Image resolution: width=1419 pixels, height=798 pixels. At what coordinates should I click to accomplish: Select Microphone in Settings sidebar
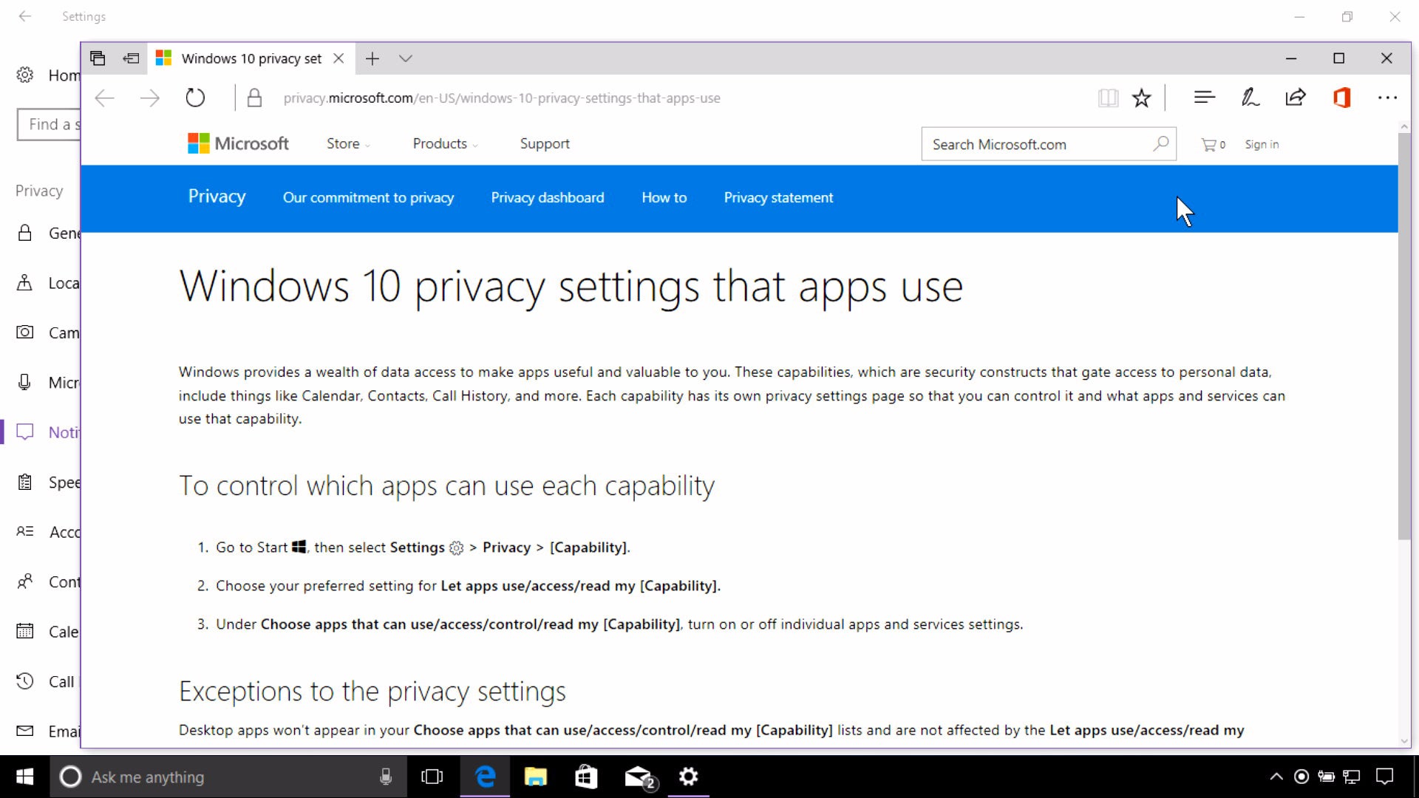pos(48,383)
